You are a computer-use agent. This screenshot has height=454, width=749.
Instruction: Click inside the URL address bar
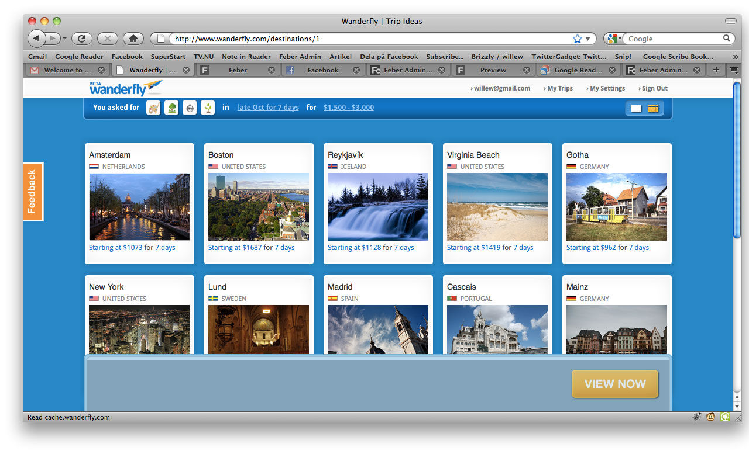pyautogui.click(x=369, y=39)
